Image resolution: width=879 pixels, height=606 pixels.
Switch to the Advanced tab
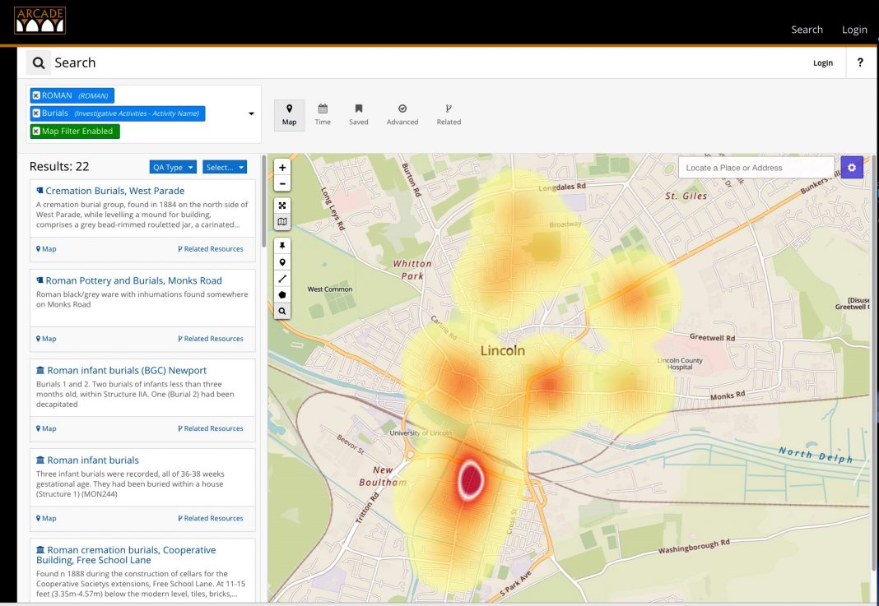click(402, 114)
